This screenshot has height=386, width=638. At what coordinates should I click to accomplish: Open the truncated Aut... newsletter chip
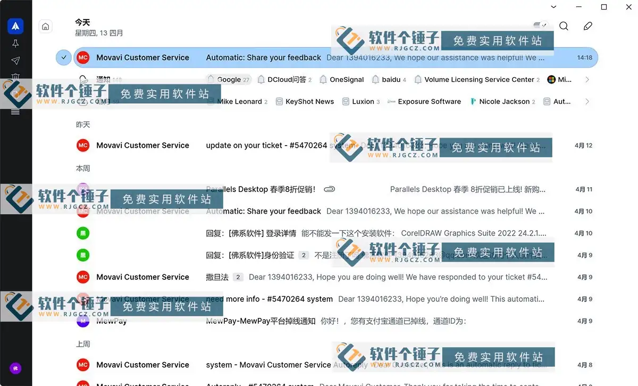tap(557, 102)
